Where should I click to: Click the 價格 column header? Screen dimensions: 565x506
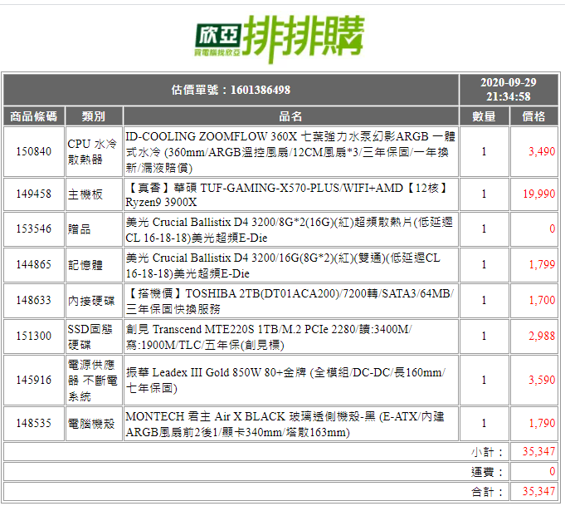click(x=534, y=116)
